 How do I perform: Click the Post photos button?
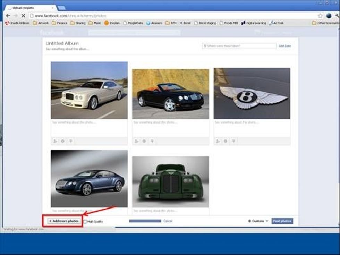click(x=282, y=221)
